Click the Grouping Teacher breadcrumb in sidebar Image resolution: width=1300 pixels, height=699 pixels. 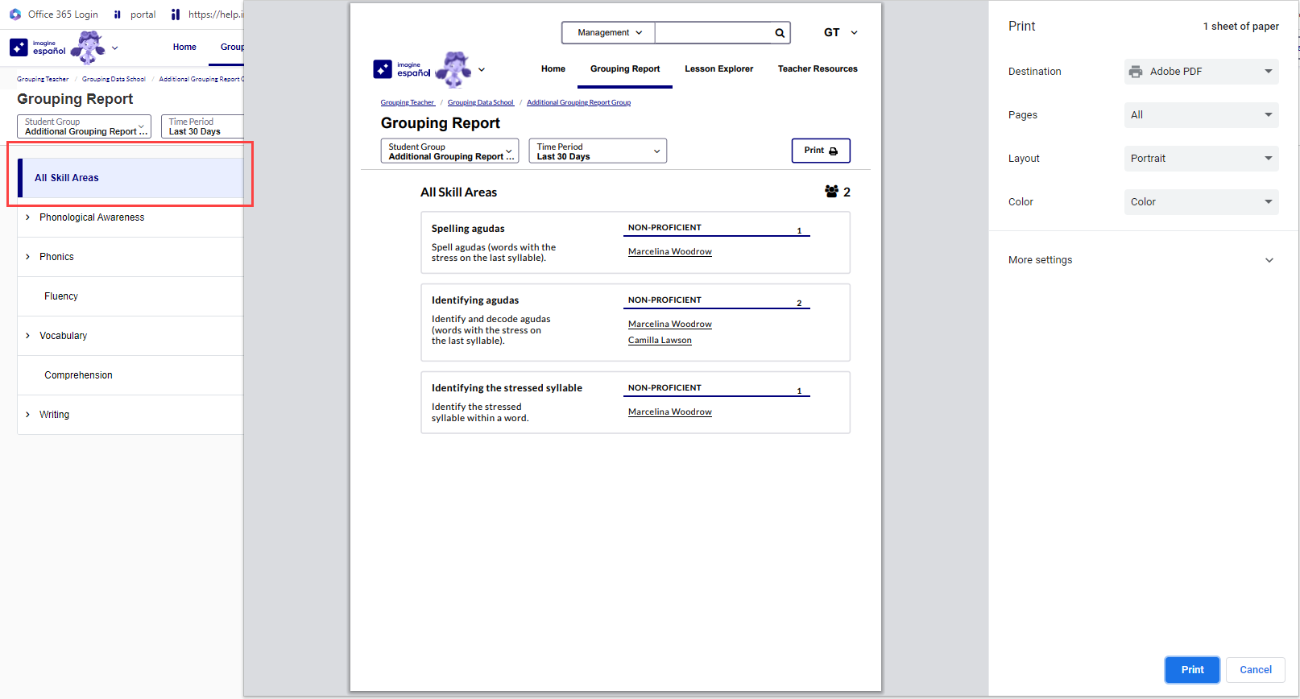point(43,80)
